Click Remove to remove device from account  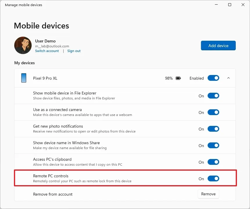click(x=208, y=194)
